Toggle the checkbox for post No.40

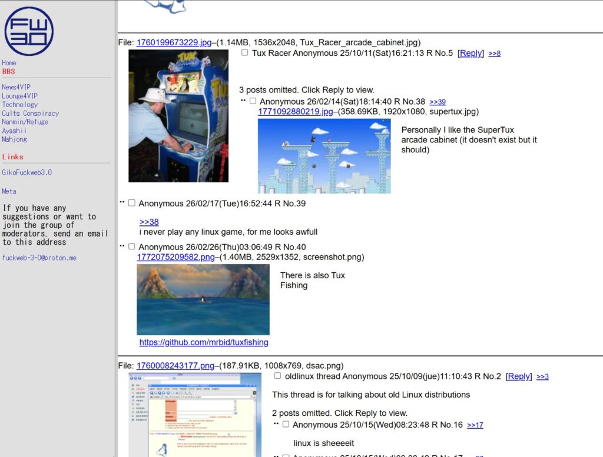(x=132, y=246)
